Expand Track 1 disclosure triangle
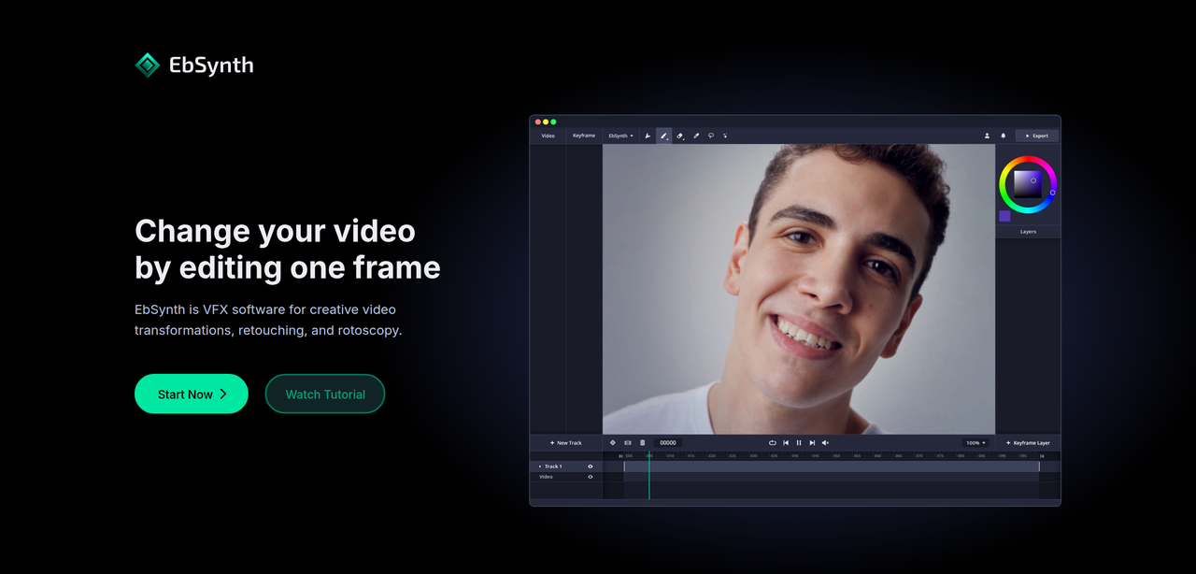Image resolution: width=1196 pixels, height=574 pixels. coord(540,466)
